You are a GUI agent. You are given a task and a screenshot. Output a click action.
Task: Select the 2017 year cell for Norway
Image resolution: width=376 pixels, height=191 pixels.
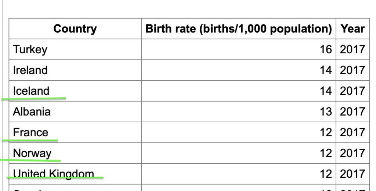[x=353, y=153]
